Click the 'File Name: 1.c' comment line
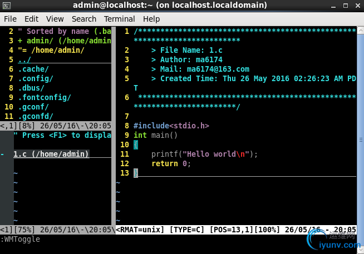 187,50
